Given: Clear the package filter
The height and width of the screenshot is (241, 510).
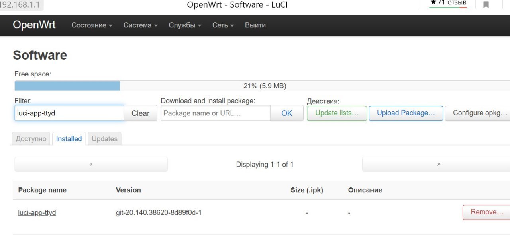Looking at the screenshot, I should click(x=141, y=113).
